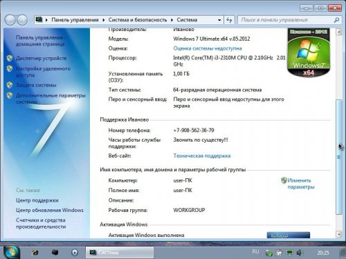Expand arrow before Панель управления breadcrumb
The width and height of the screenshot is (346, 259).
point(46,20)
